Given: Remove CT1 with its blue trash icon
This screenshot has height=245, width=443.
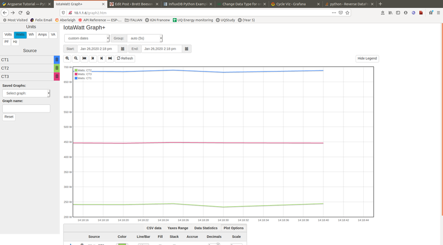Looking at the screenshot, I should [57, 60].
